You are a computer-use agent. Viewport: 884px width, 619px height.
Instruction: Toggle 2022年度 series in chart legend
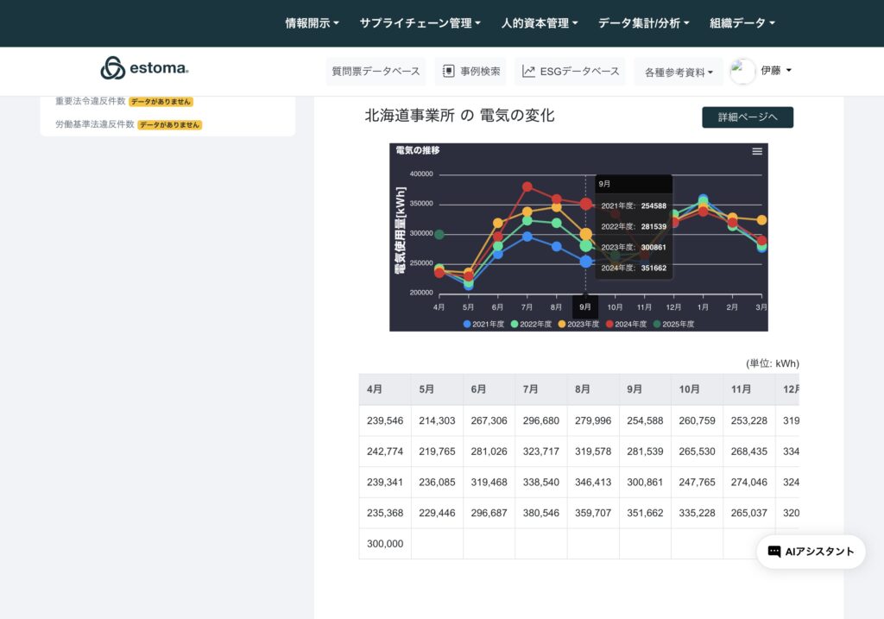[531, 325]
